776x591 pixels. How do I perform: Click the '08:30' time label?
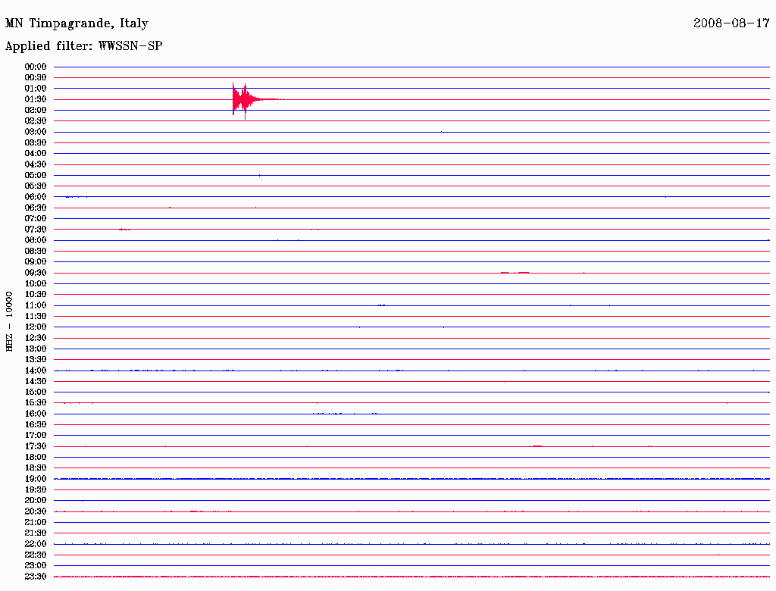point(36,252)
